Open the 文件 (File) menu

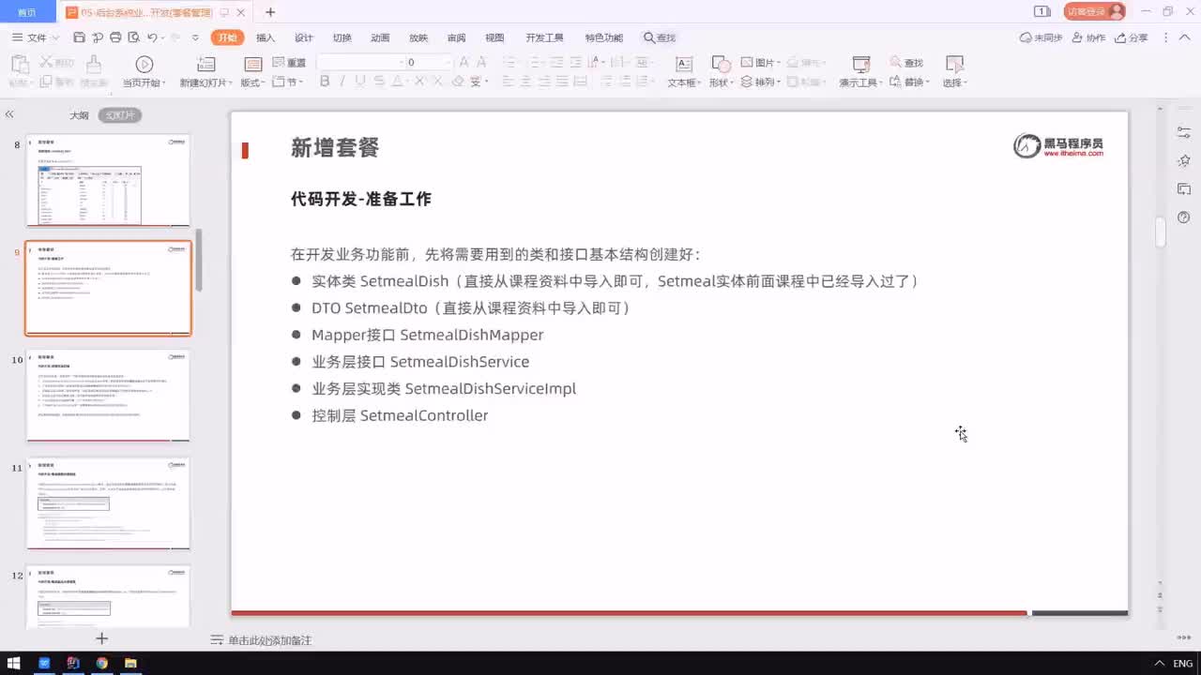[36, 37]
